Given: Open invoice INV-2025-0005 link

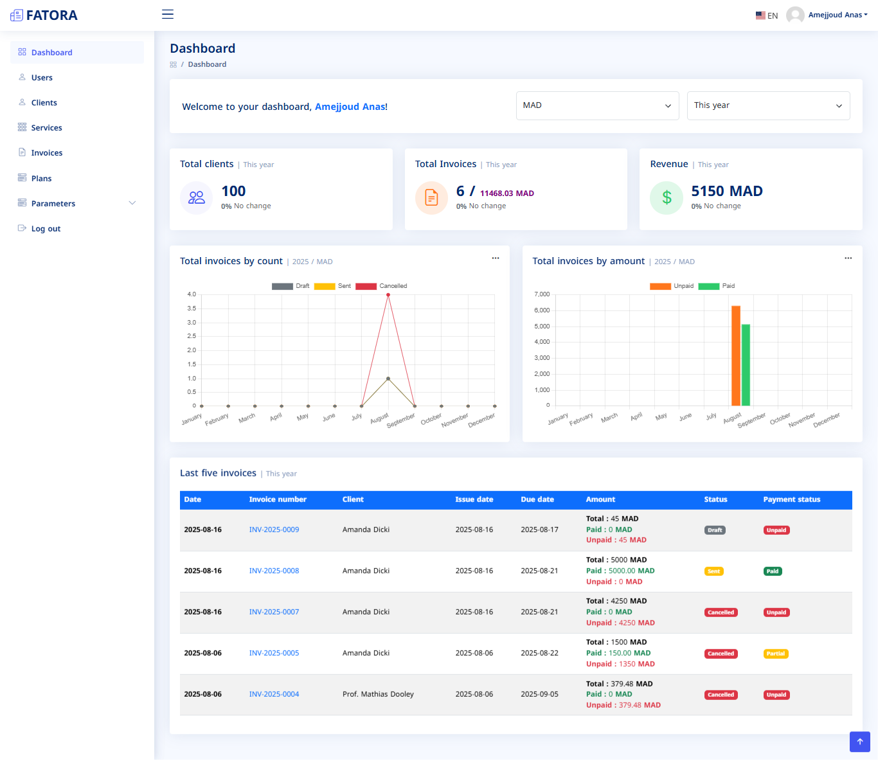Looking at the screenshot, I should 274,653.
